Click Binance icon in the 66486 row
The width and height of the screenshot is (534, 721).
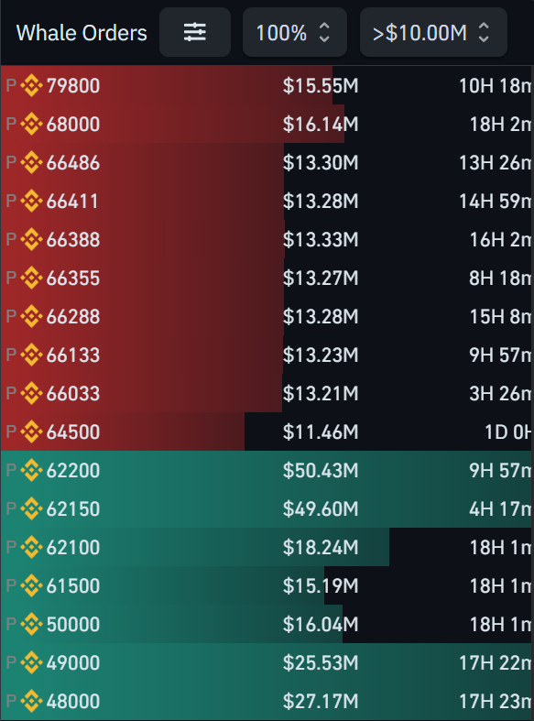coord(32,162)
